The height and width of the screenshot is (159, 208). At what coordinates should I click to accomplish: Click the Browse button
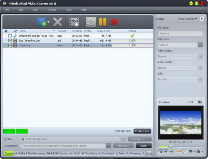tap(123, 146)
